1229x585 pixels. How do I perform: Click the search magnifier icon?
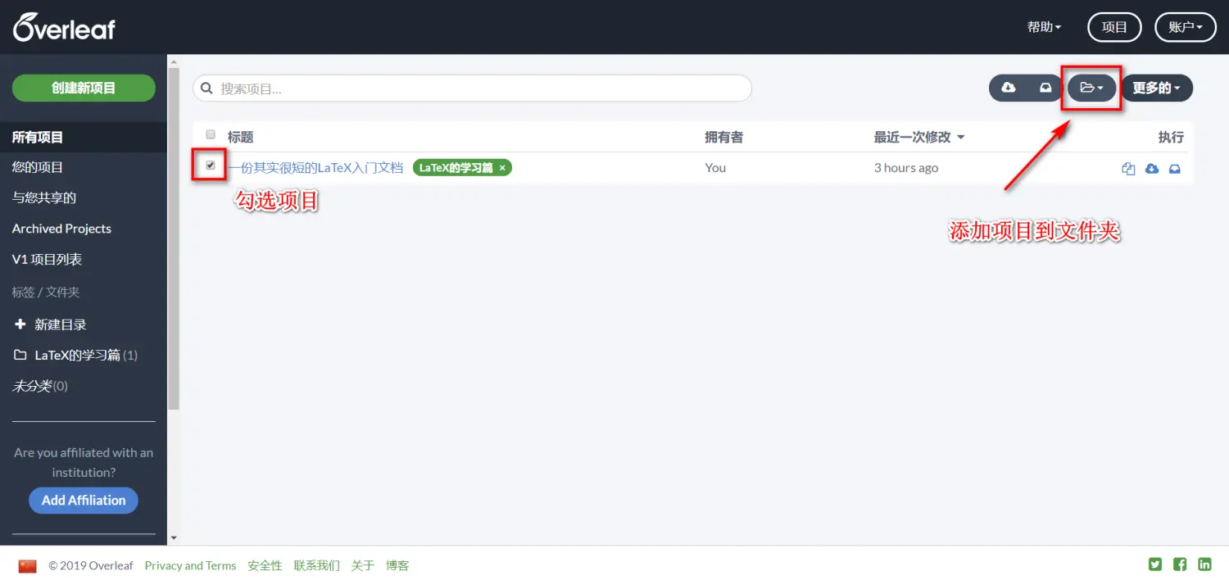point(207,88)
